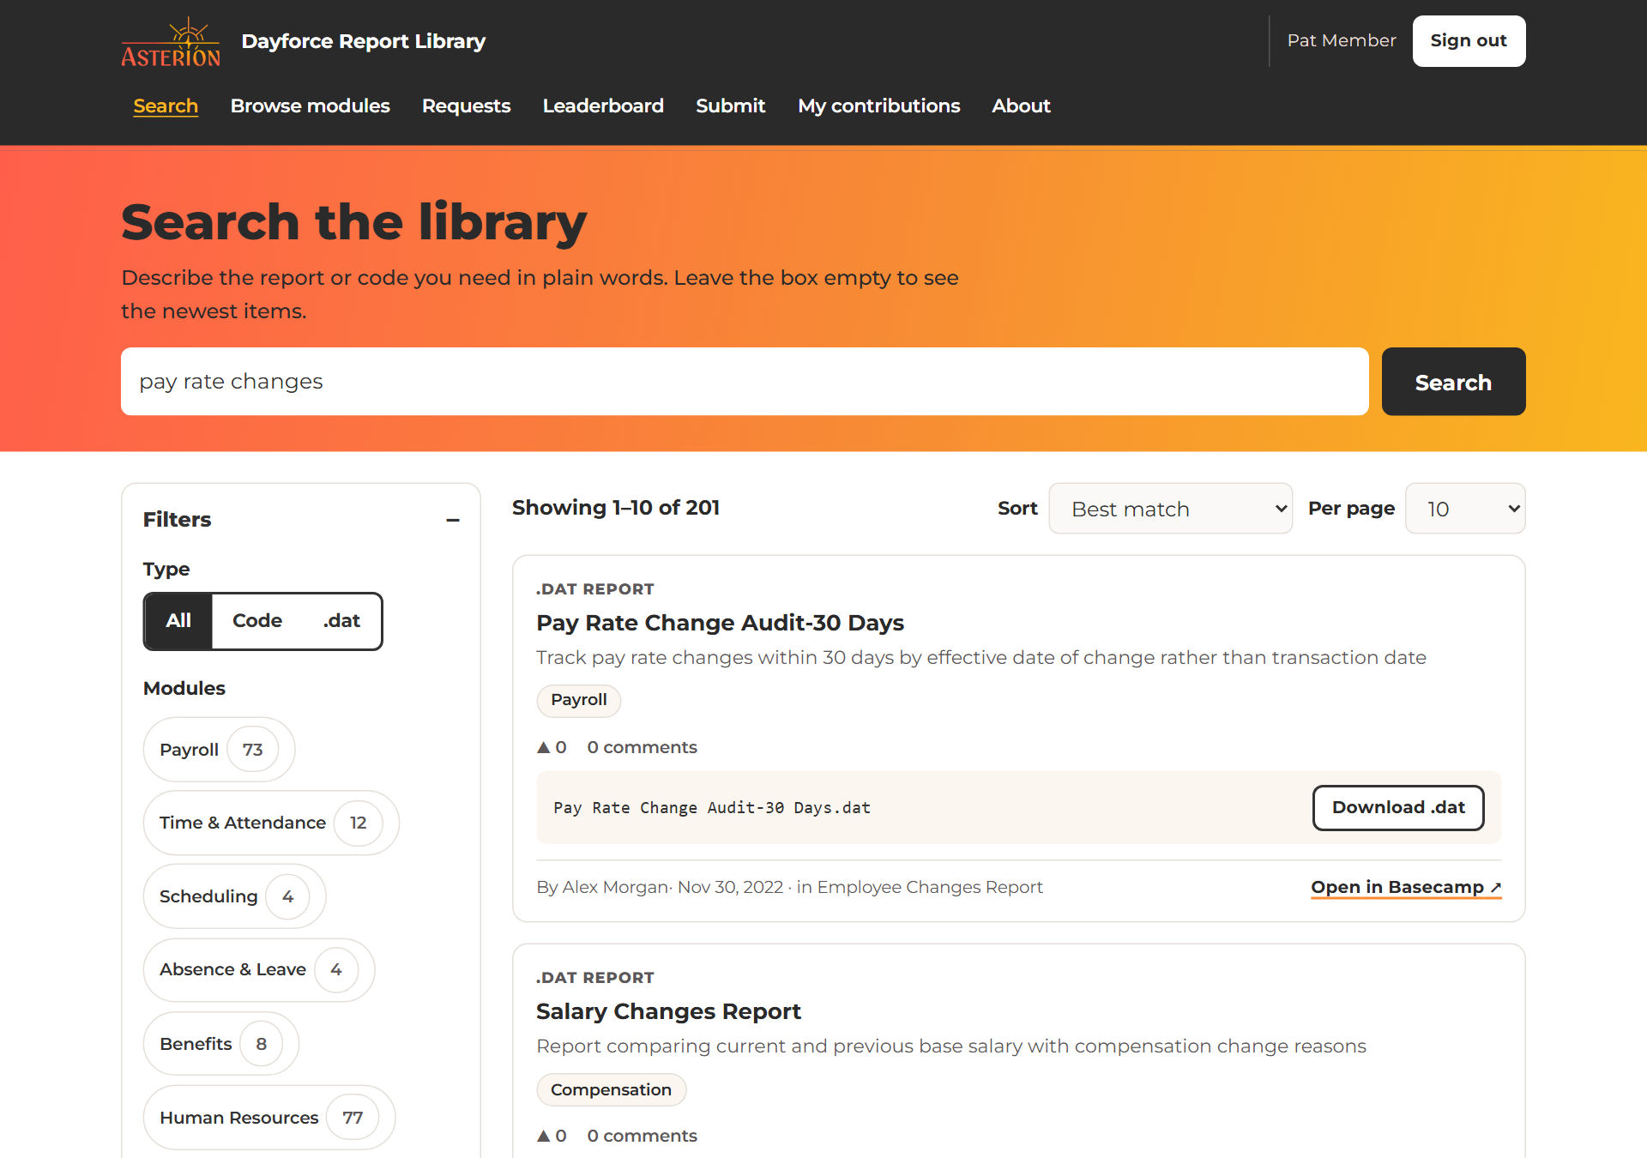Image resolution: width=1647 pixels, height=1158 pixels.
Task: Click the search query input field
Action: [x=745, y=382]
